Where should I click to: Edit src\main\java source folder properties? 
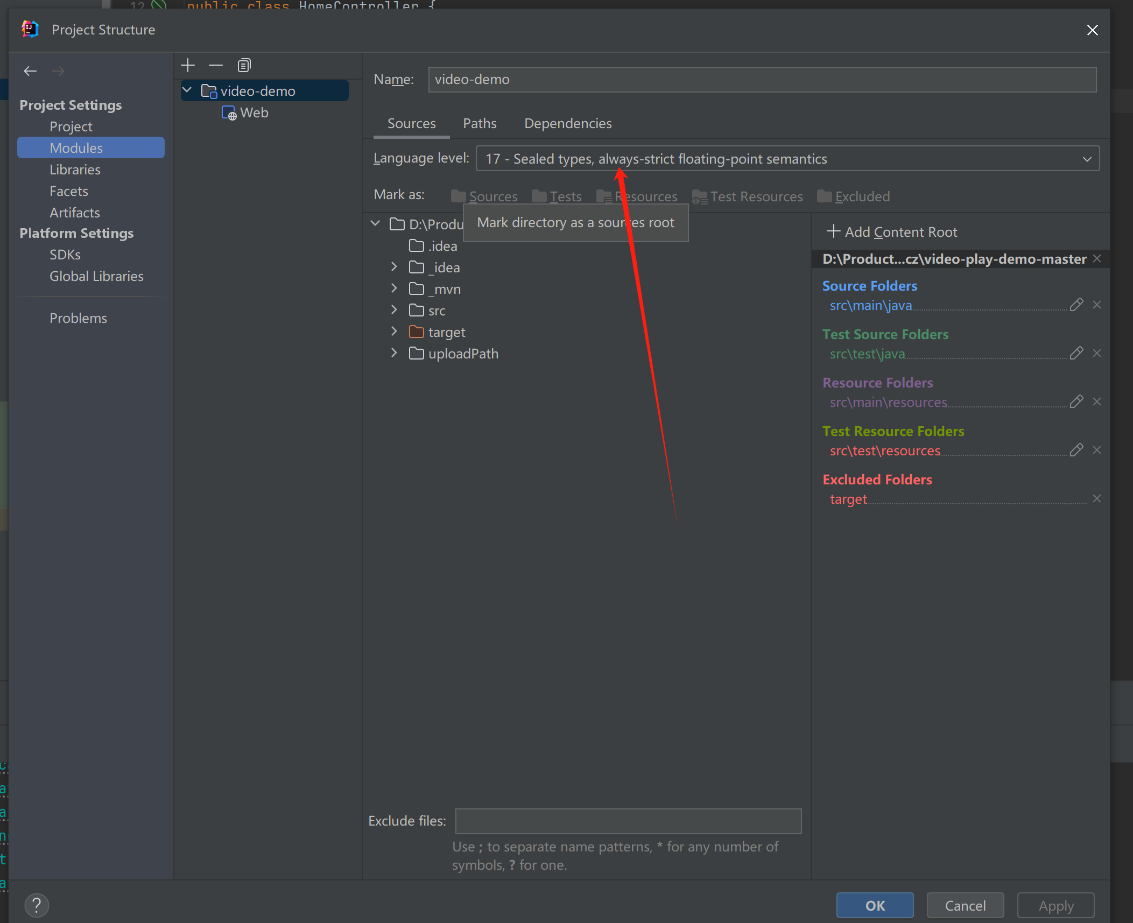click(1076, 305)
